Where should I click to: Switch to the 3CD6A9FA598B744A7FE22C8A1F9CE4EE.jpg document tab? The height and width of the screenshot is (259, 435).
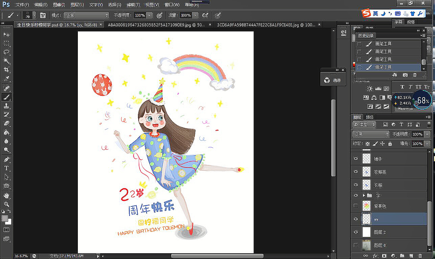tap(266, 25)
